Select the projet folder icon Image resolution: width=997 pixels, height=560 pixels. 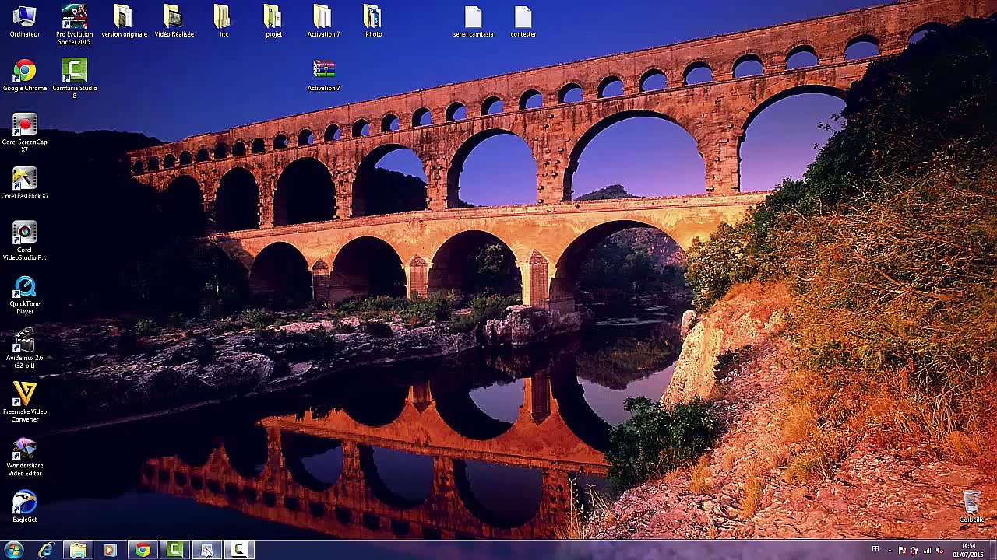(x=273, y=21)
